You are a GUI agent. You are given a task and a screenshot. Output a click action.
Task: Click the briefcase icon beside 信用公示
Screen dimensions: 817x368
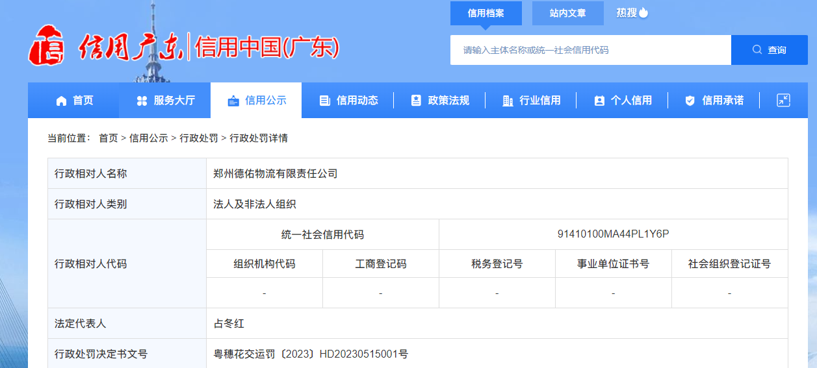coord(233,101)
